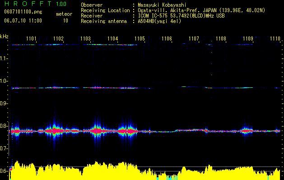Select the 0607101100.png filename text
Screen dimensions: 284x180
[23, 12]
